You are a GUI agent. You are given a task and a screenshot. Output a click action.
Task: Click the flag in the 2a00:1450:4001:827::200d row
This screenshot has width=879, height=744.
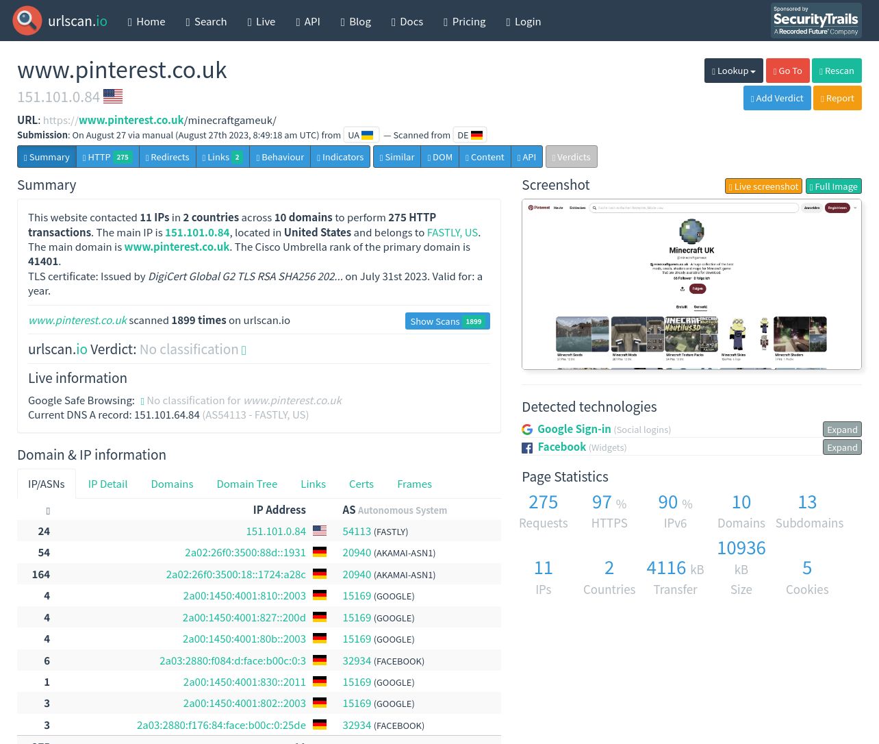tap(320, 617)
